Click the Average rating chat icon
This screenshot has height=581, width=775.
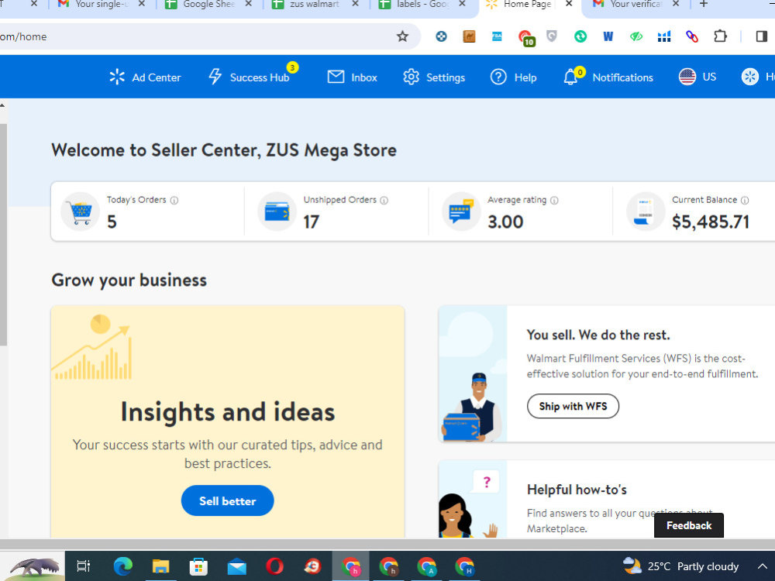point(460,212)
